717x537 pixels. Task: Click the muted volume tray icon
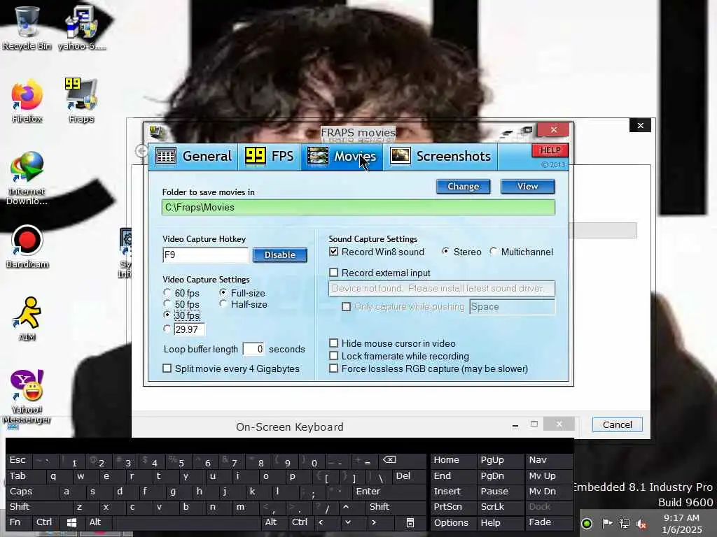pos(641,524)
